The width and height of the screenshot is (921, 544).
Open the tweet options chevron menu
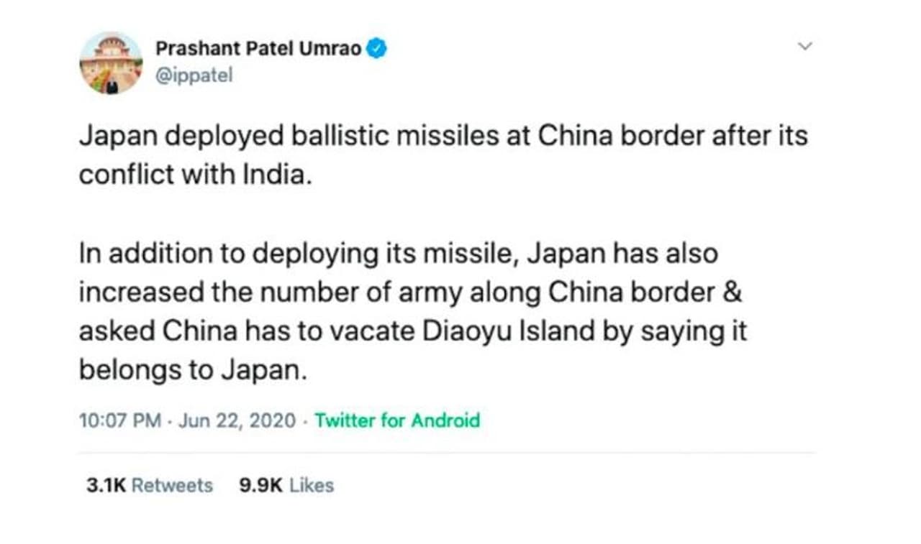point(806,47)
